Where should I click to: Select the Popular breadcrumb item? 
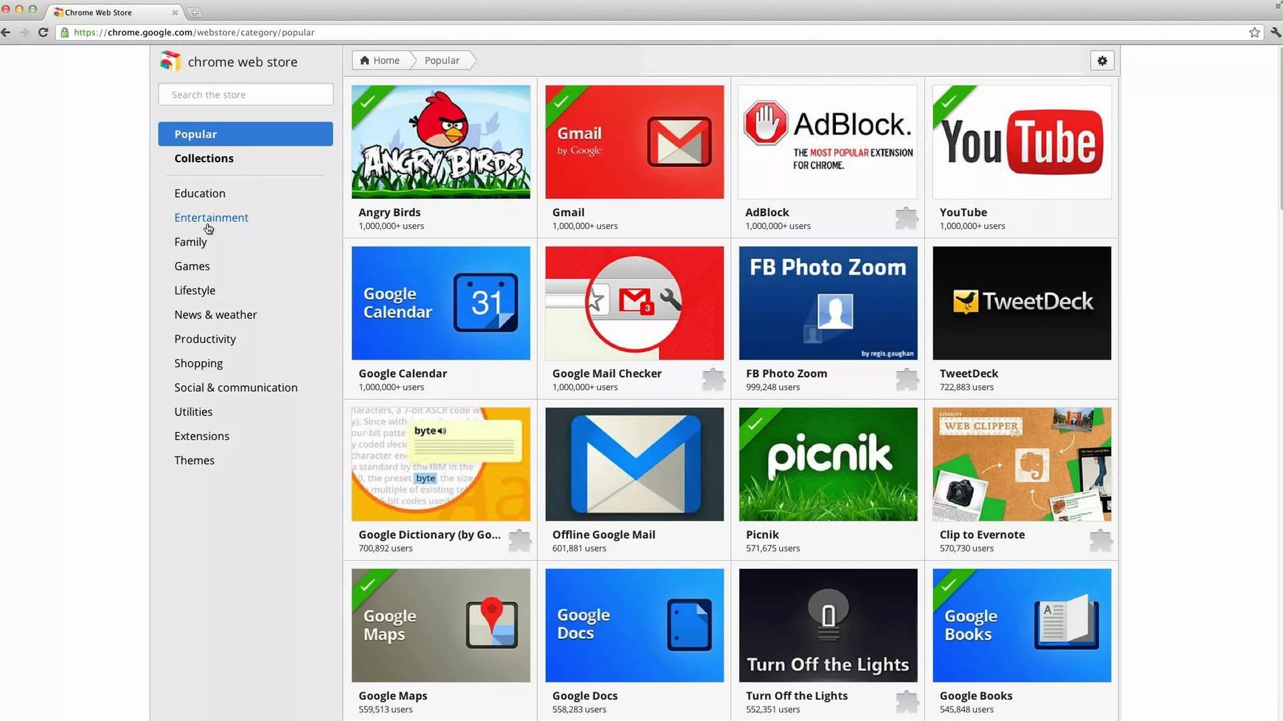(x=442, y=61)
